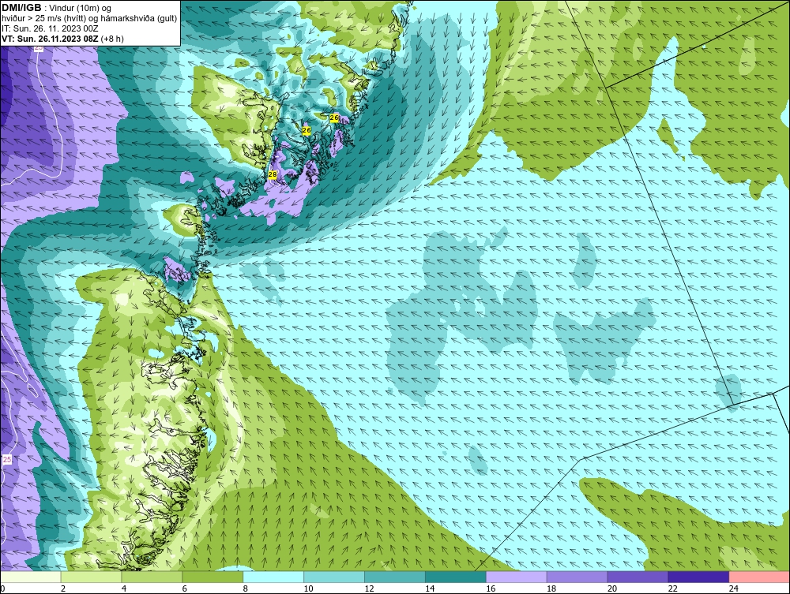Click the legend scale value 10
This screenshot has width=790, height=594.
point(308,588)
